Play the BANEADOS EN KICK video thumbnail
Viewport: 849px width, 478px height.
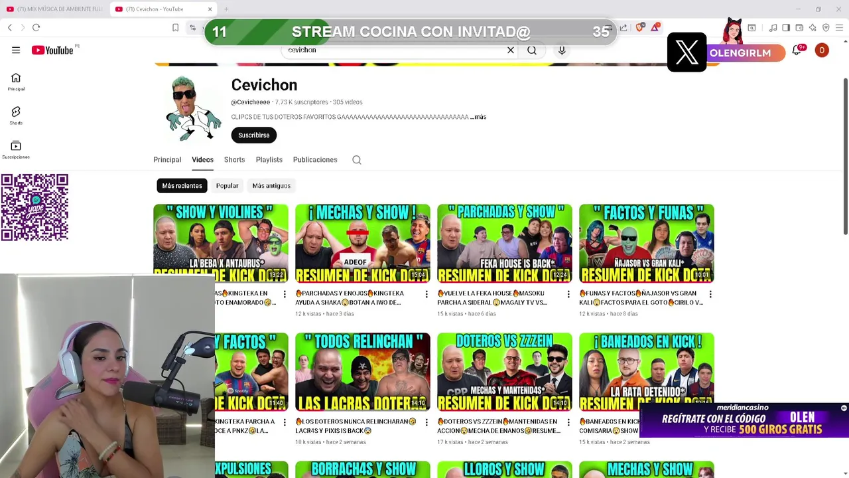pyautogui.click(x=647, y=370)
